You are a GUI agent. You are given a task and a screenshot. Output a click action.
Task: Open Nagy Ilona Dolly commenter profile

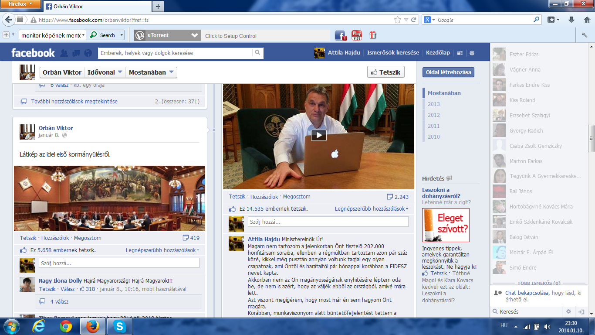[x=60, y=281]
